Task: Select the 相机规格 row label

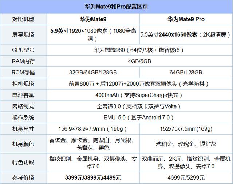Action: tap(23, 84)
